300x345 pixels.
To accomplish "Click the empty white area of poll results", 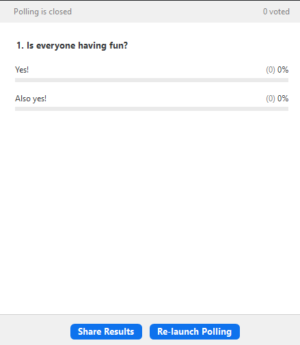I will pyautogui.click(x=150, y=205).
